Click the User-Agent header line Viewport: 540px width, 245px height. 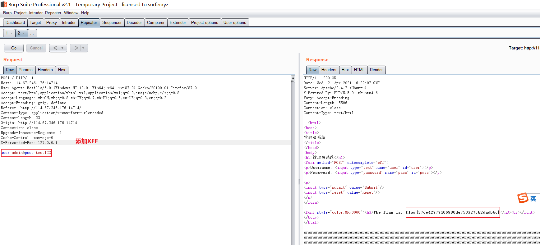click(99, 88)
